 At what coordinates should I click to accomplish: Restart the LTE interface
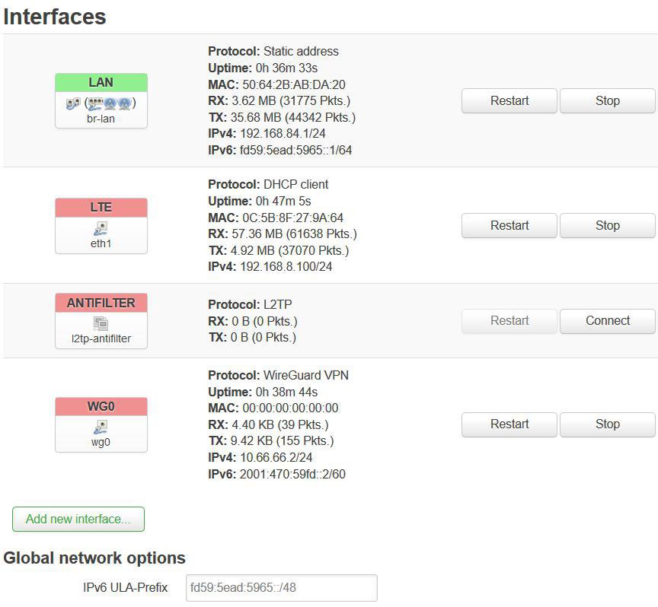tap(509, 225)
